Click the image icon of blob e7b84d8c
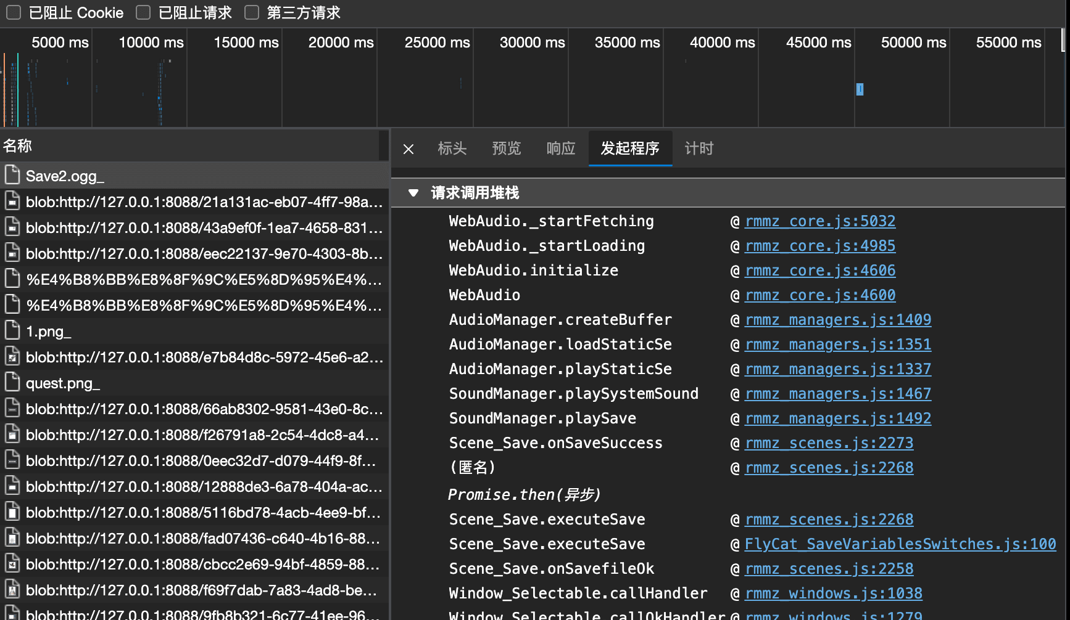 12,357
